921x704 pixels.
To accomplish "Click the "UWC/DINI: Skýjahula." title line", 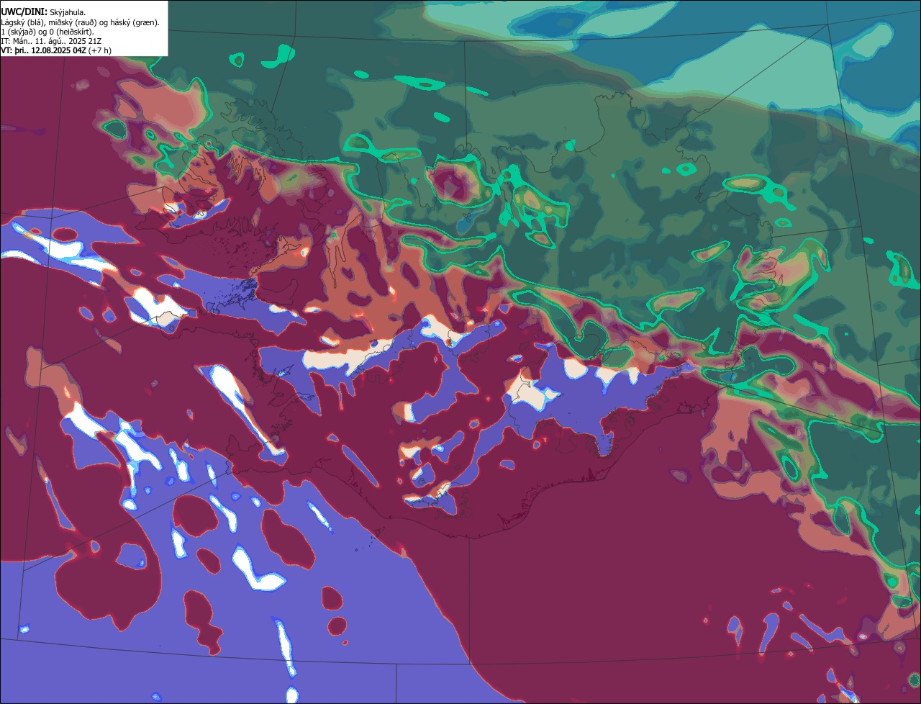I will tap(43, 12).
